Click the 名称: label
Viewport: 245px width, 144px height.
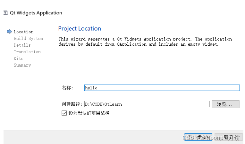click(67, 88)
